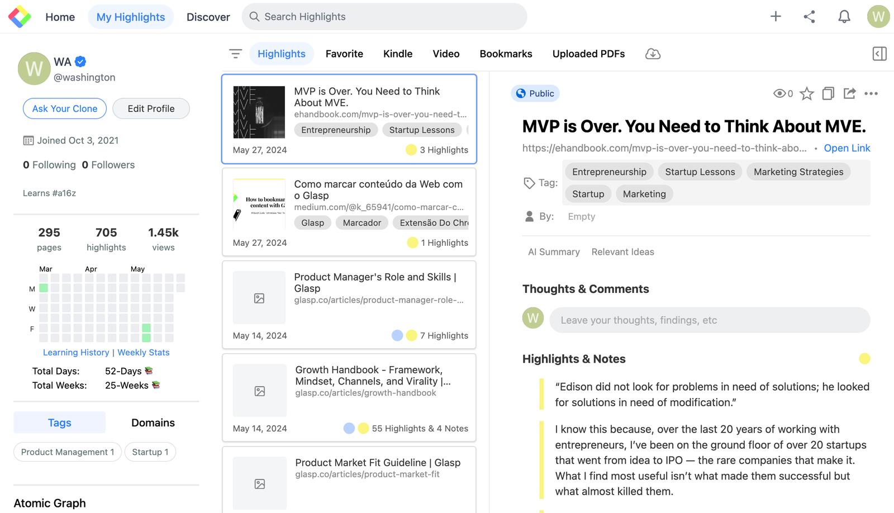Click yellow dot on MVP card
This screenshot has height=513, width=894.
(411, 150)
